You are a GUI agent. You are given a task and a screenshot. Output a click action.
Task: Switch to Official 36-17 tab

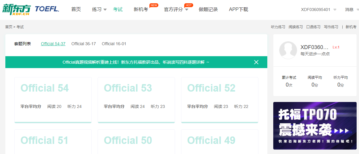83,44
